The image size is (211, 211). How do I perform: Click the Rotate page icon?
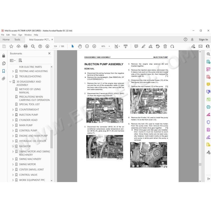[172, 46]
